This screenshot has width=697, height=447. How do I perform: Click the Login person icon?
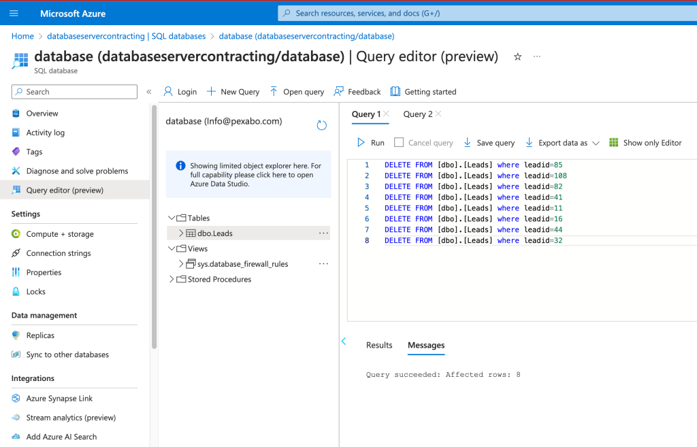coord(168,92)
